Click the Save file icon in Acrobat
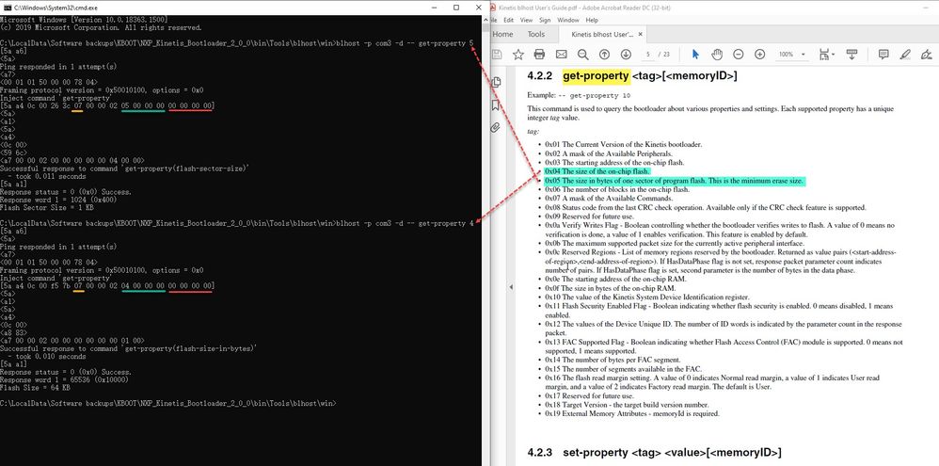 [x=497, y=55]
